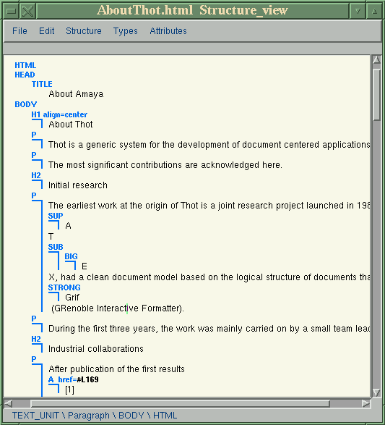This screenshot has height=425, width=385.
Task: Click the A href=#L169 anchor element
Action: tap(73, 379)
